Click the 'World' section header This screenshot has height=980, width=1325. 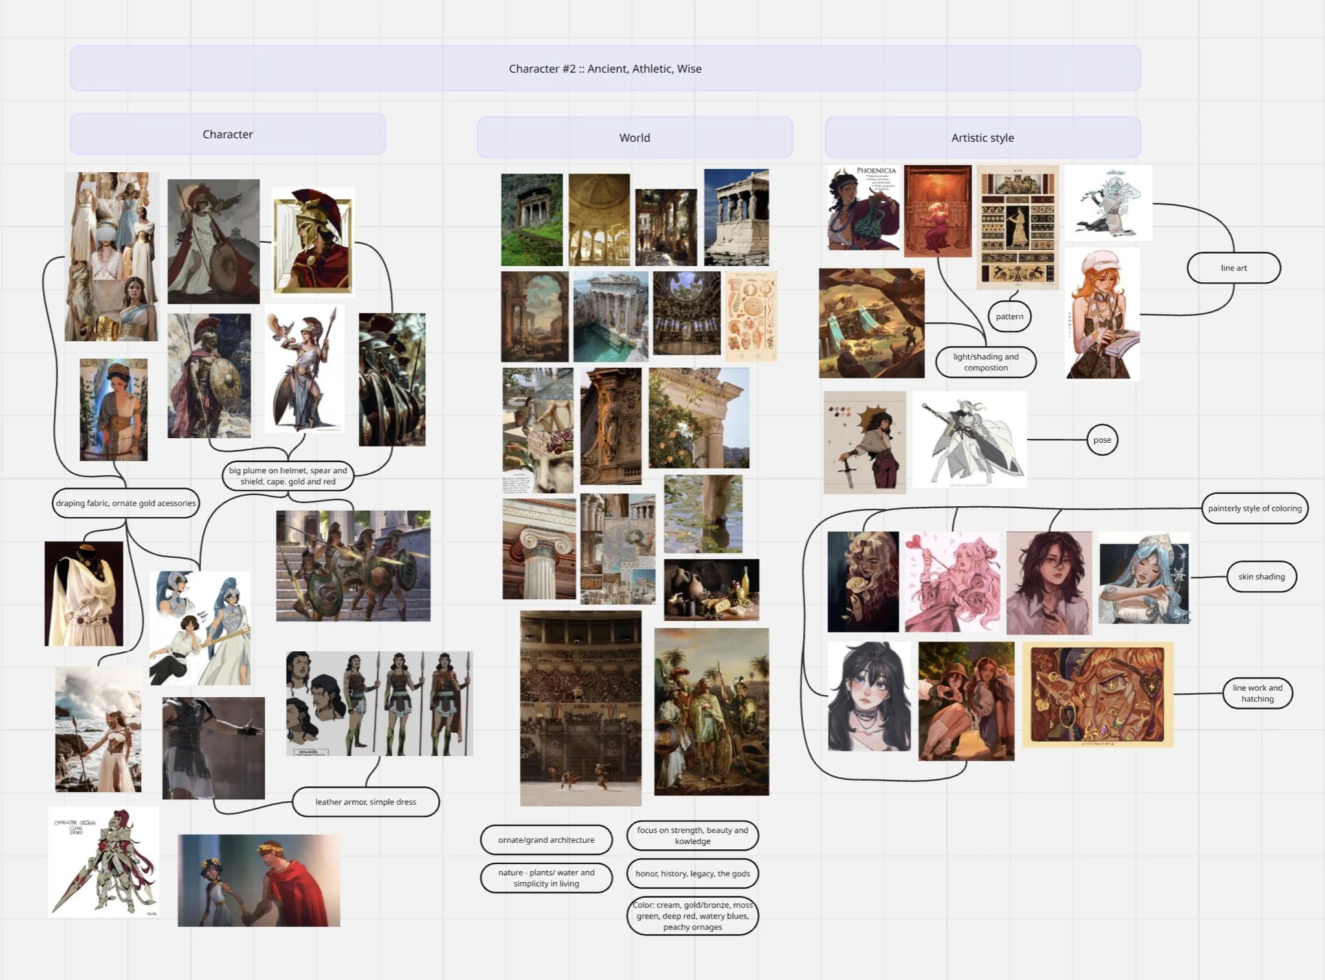[634, 138]
